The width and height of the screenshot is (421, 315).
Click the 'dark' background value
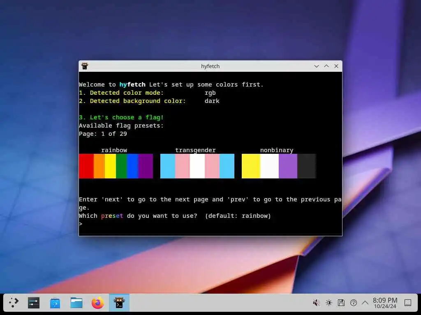[x=212, y=101]
